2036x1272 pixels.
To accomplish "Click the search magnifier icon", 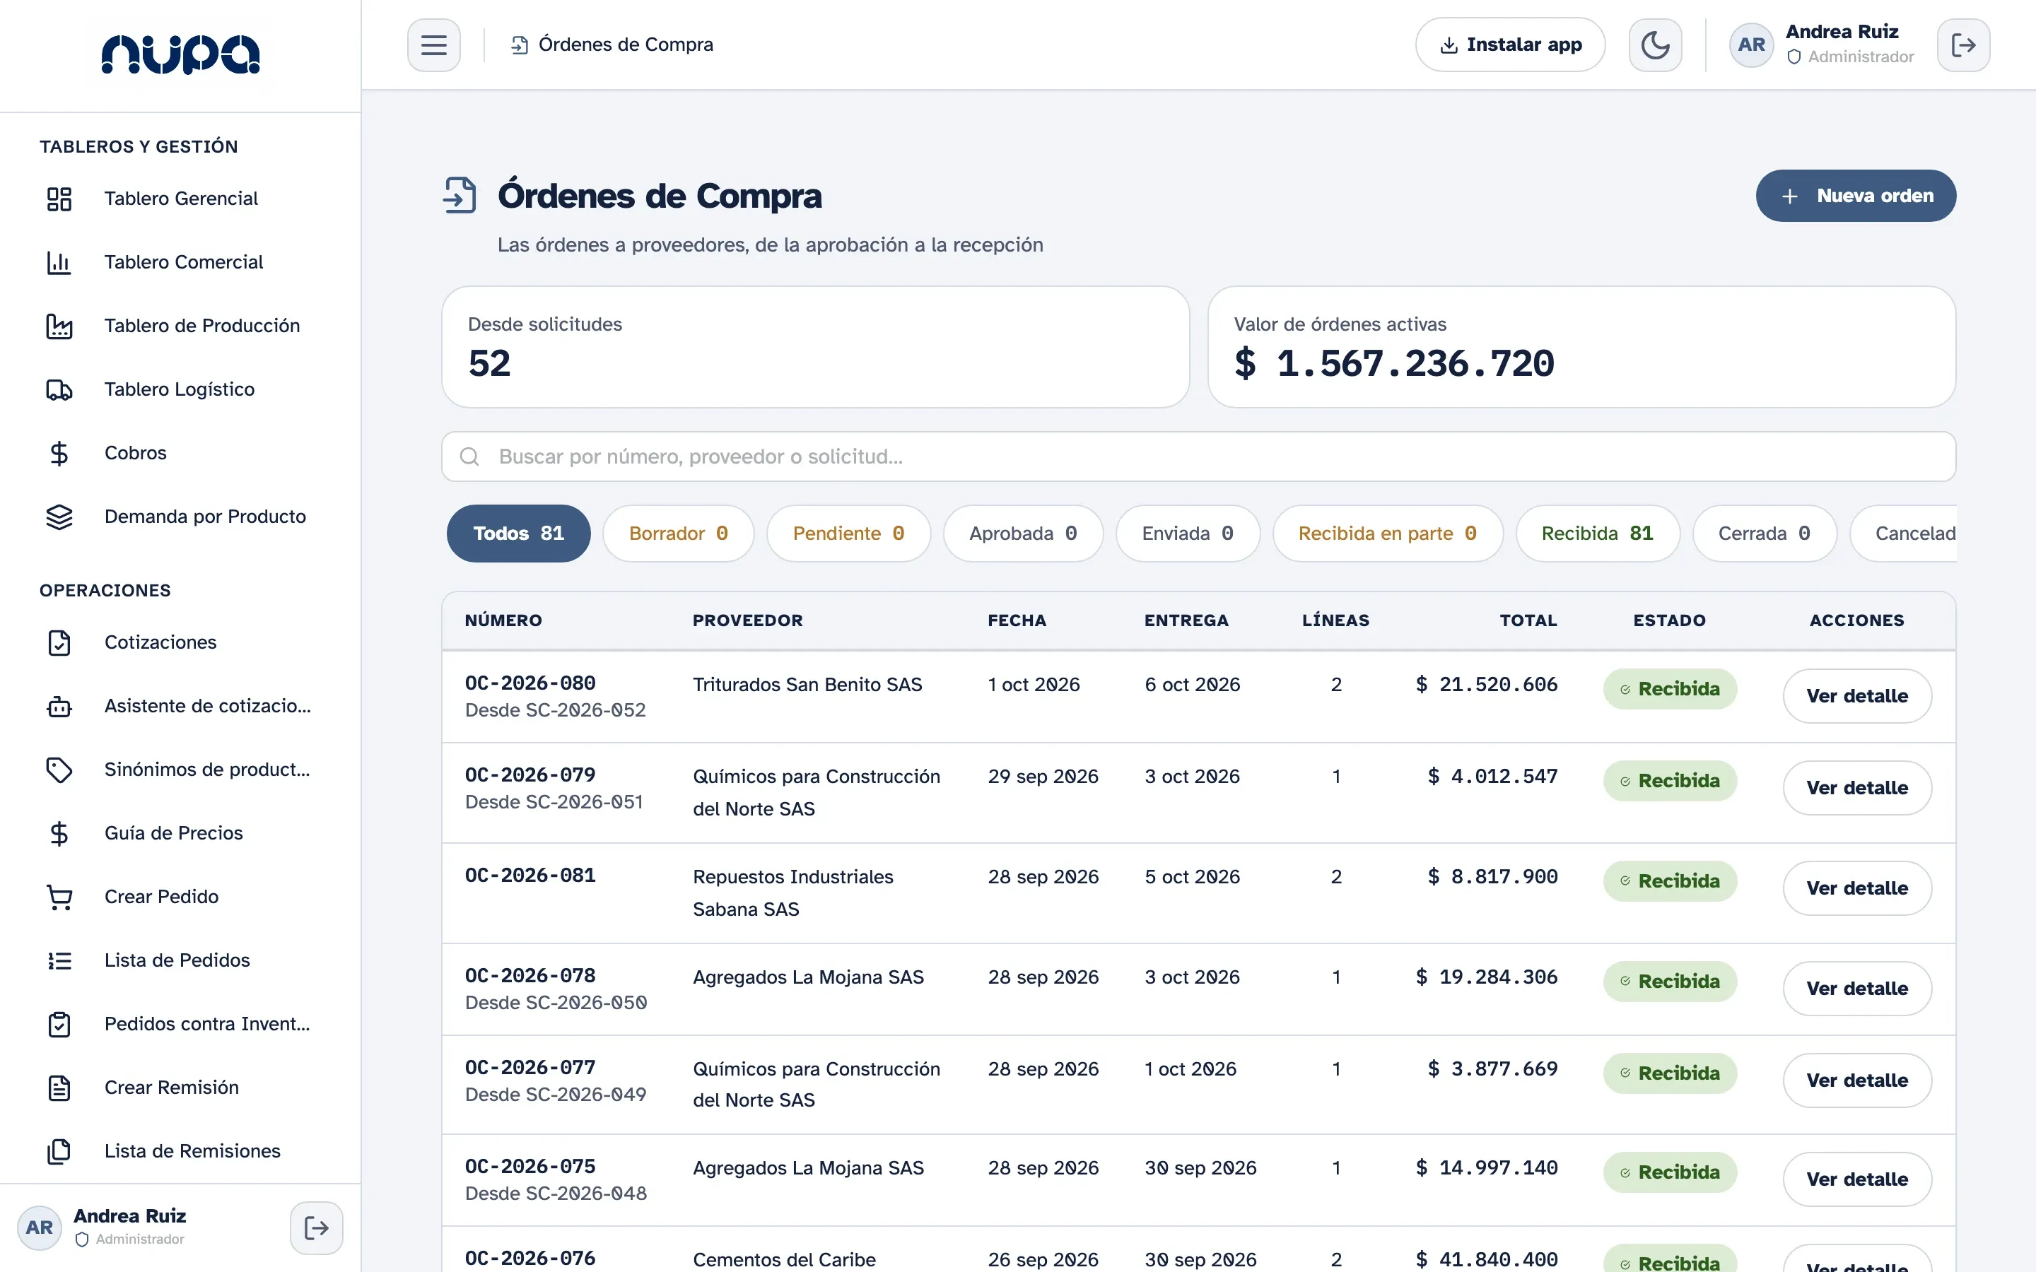I will [469, 457].
